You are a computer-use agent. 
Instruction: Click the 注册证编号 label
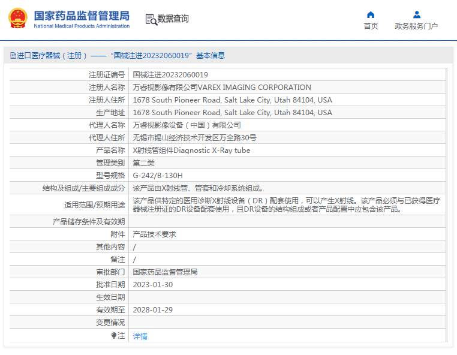coord(107,75)
